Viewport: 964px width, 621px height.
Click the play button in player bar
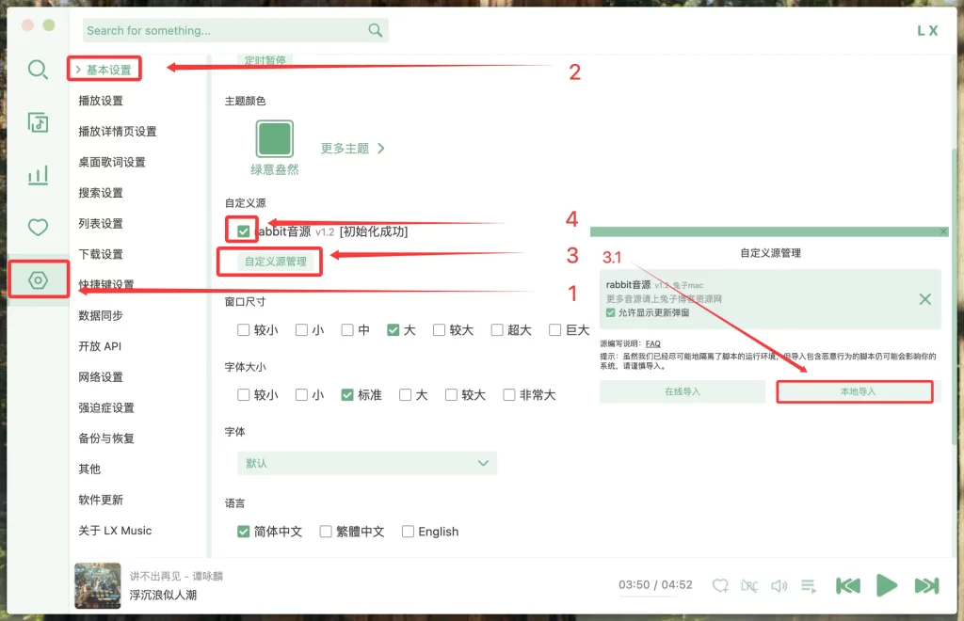[887, 585]
